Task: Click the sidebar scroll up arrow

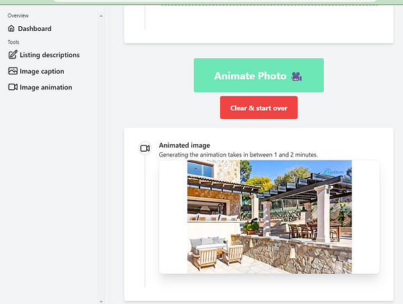Action: pos(101,16)
